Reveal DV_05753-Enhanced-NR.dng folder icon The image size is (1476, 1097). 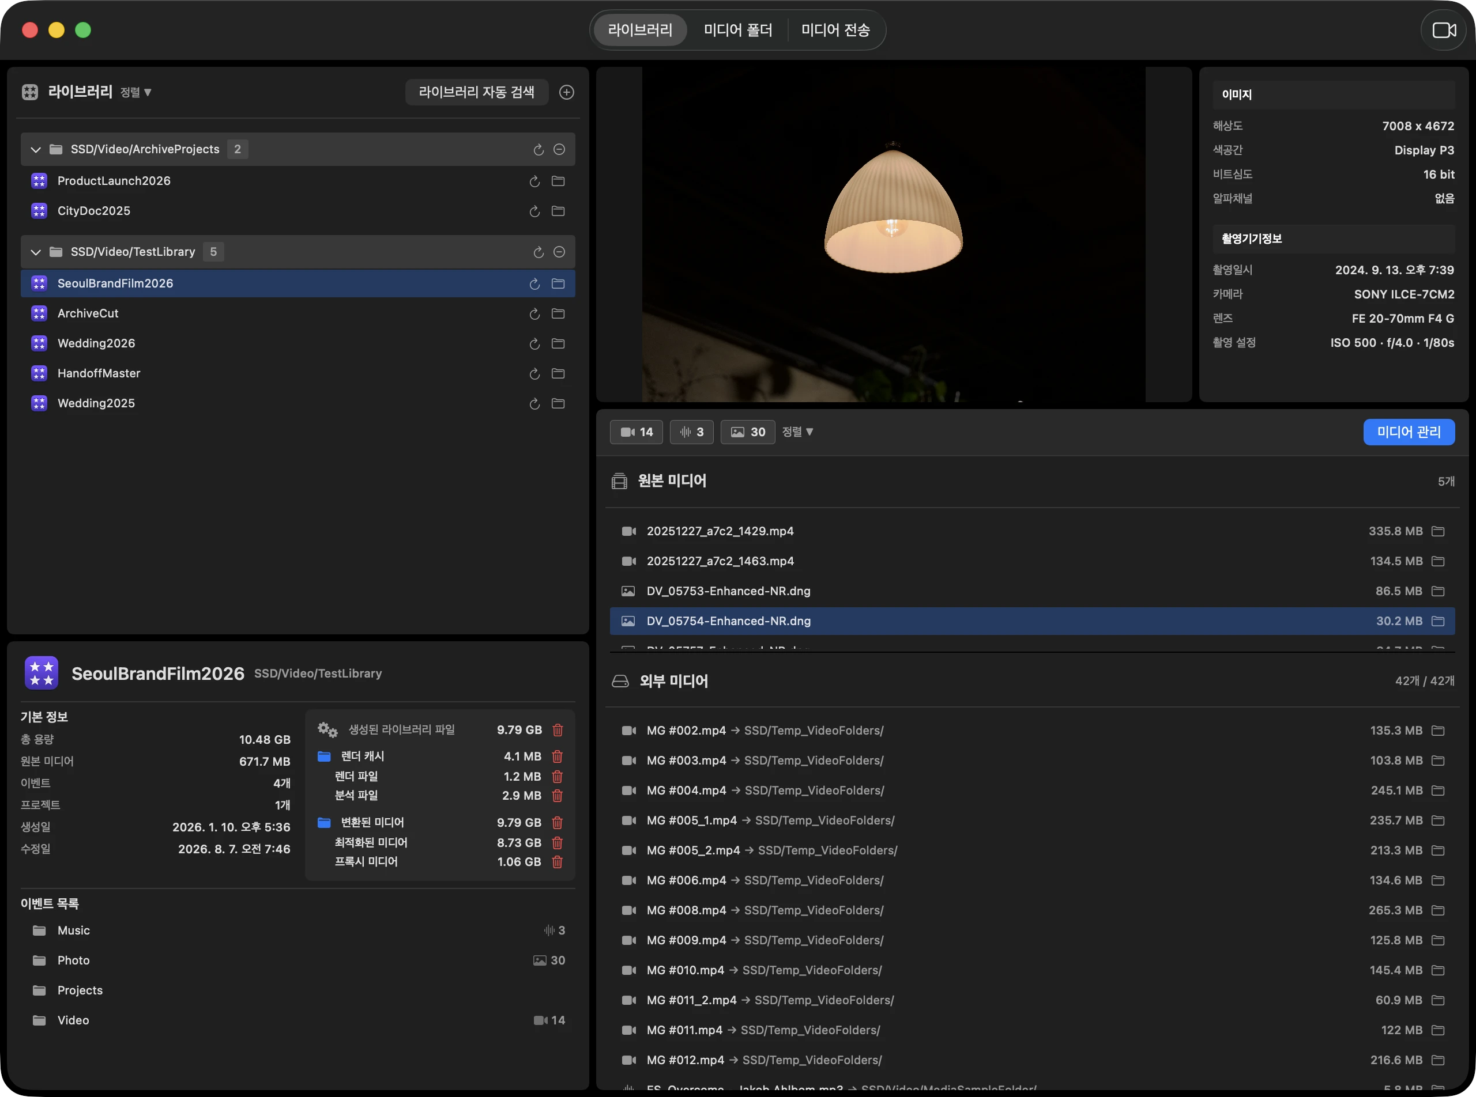coord(1438,591)
